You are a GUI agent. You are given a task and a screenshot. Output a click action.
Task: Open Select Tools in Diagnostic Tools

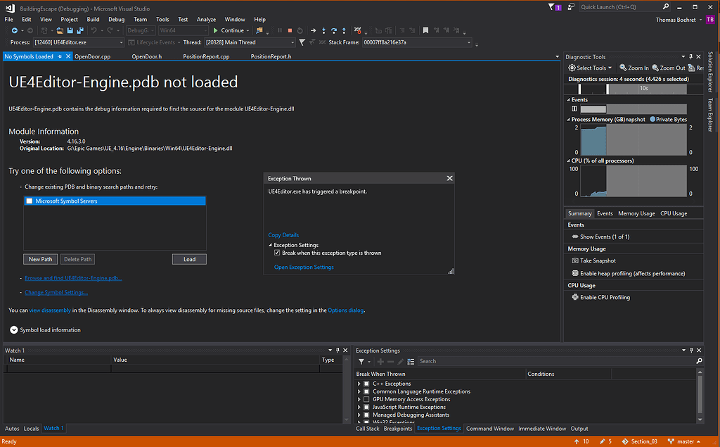[591, 68]
